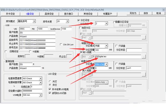Click 分区容量 field showing 0

point(101,68)
